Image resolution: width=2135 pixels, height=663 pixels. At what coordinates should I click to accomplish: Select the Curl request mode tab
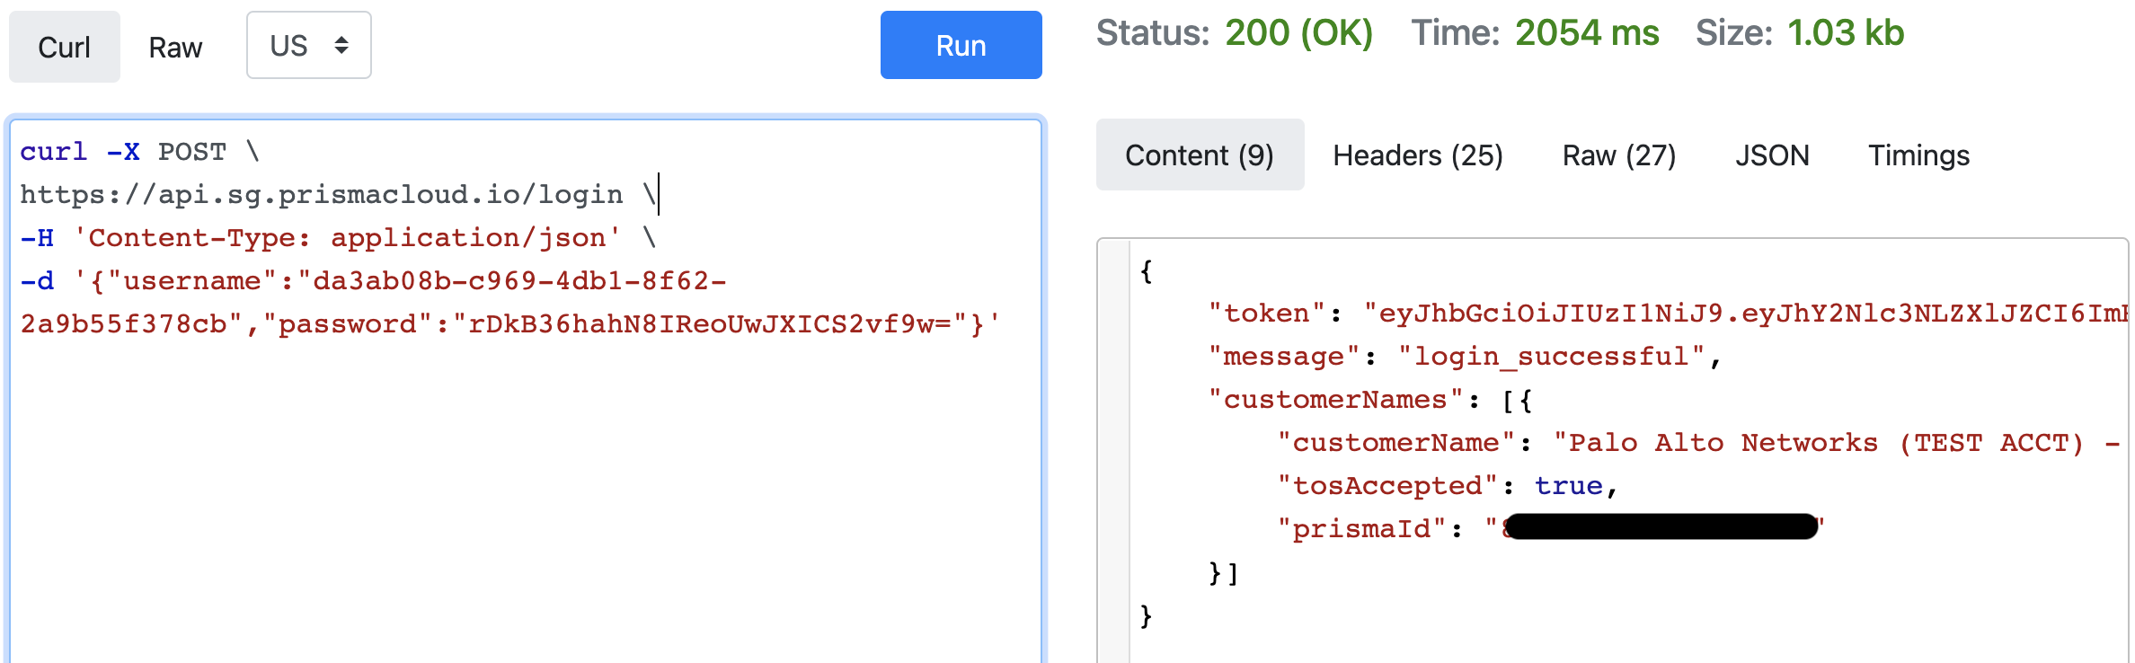64,47
